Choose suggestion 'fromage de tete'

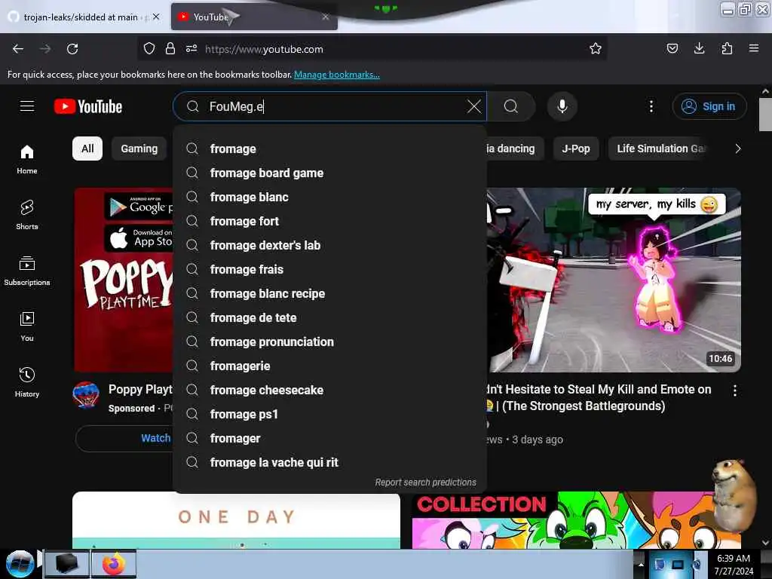click(330, 317)
